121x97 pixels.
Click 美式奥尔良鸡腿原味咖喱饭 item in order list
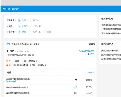click(18, 79)
